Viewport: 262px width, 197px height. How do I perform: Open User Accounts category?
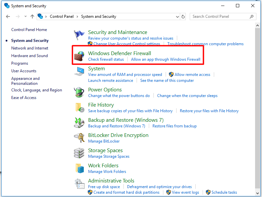click(x=24, y=71)
